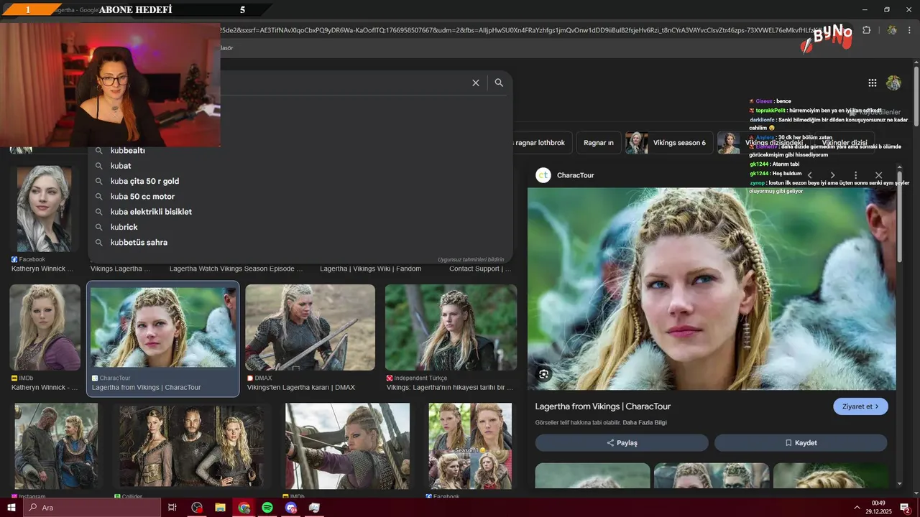The image size is (920, 517).
Task: Click the 'Paylaş' share button
Action: 622,443
